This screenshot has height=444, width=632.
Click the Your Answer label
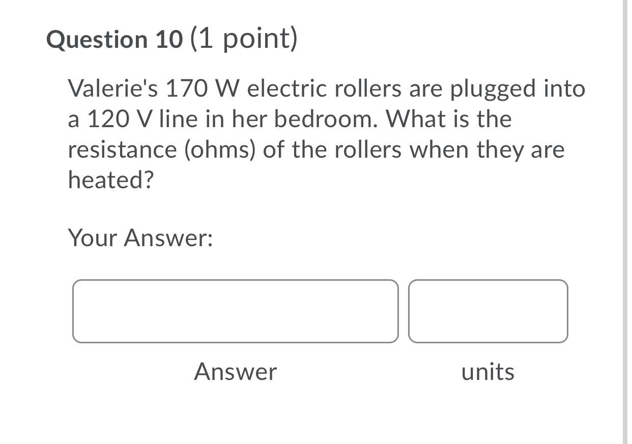141,238
